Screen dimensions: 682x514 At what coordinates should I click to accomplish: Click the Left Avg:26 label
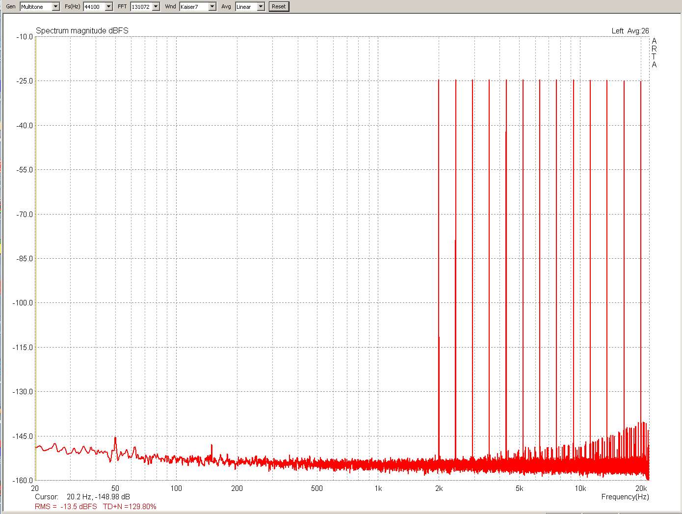(x=630, y=31)
